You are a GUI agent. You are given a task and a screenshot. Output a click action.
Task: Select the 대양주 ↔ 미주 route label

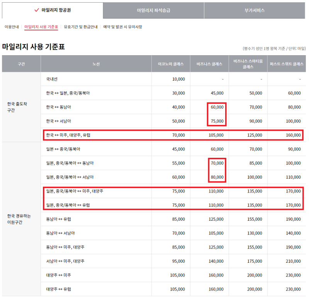click(59, 275)
